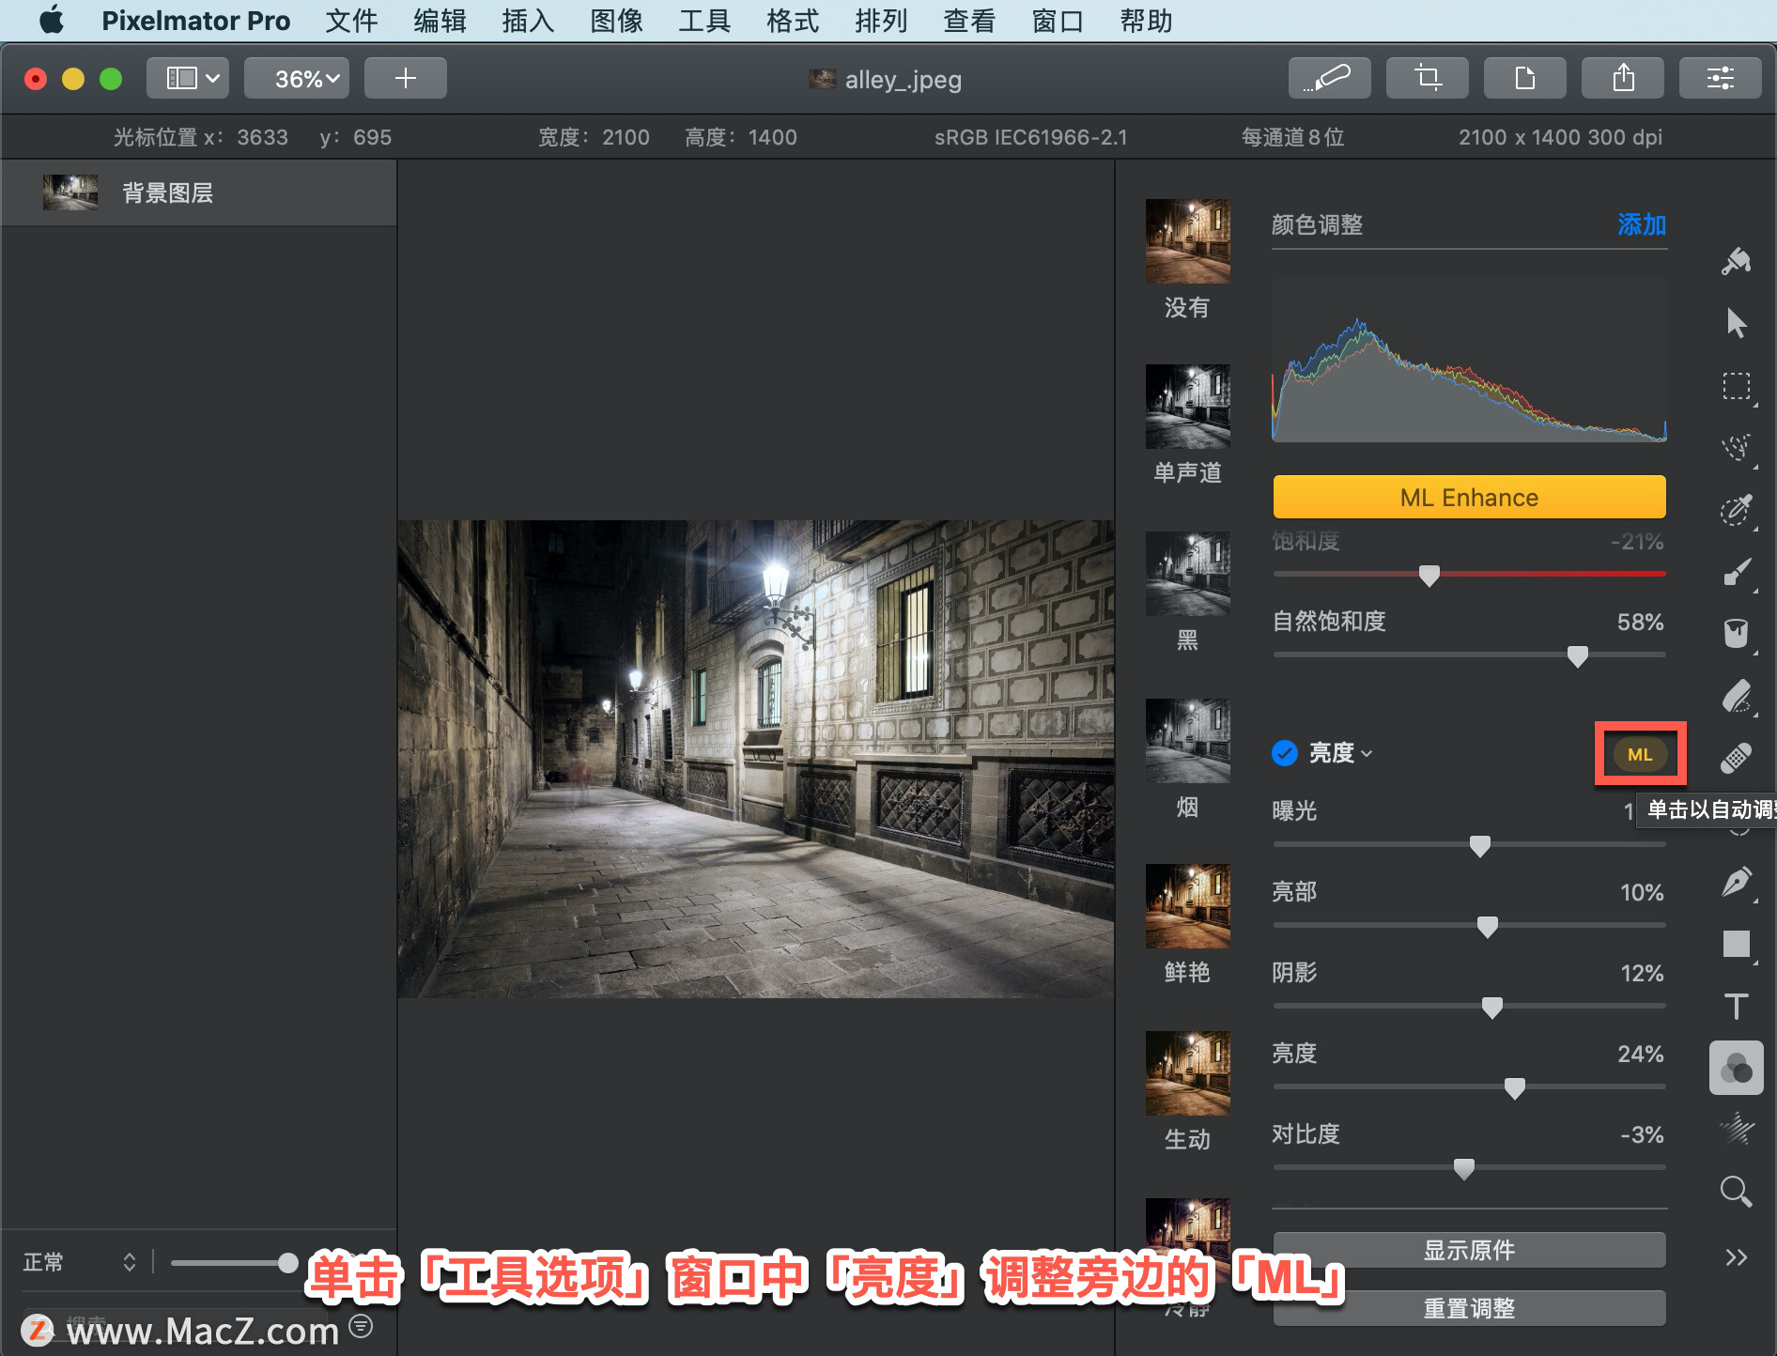Toggle the 亮度 adjustment checkbox

click(x=1285, y=753)
